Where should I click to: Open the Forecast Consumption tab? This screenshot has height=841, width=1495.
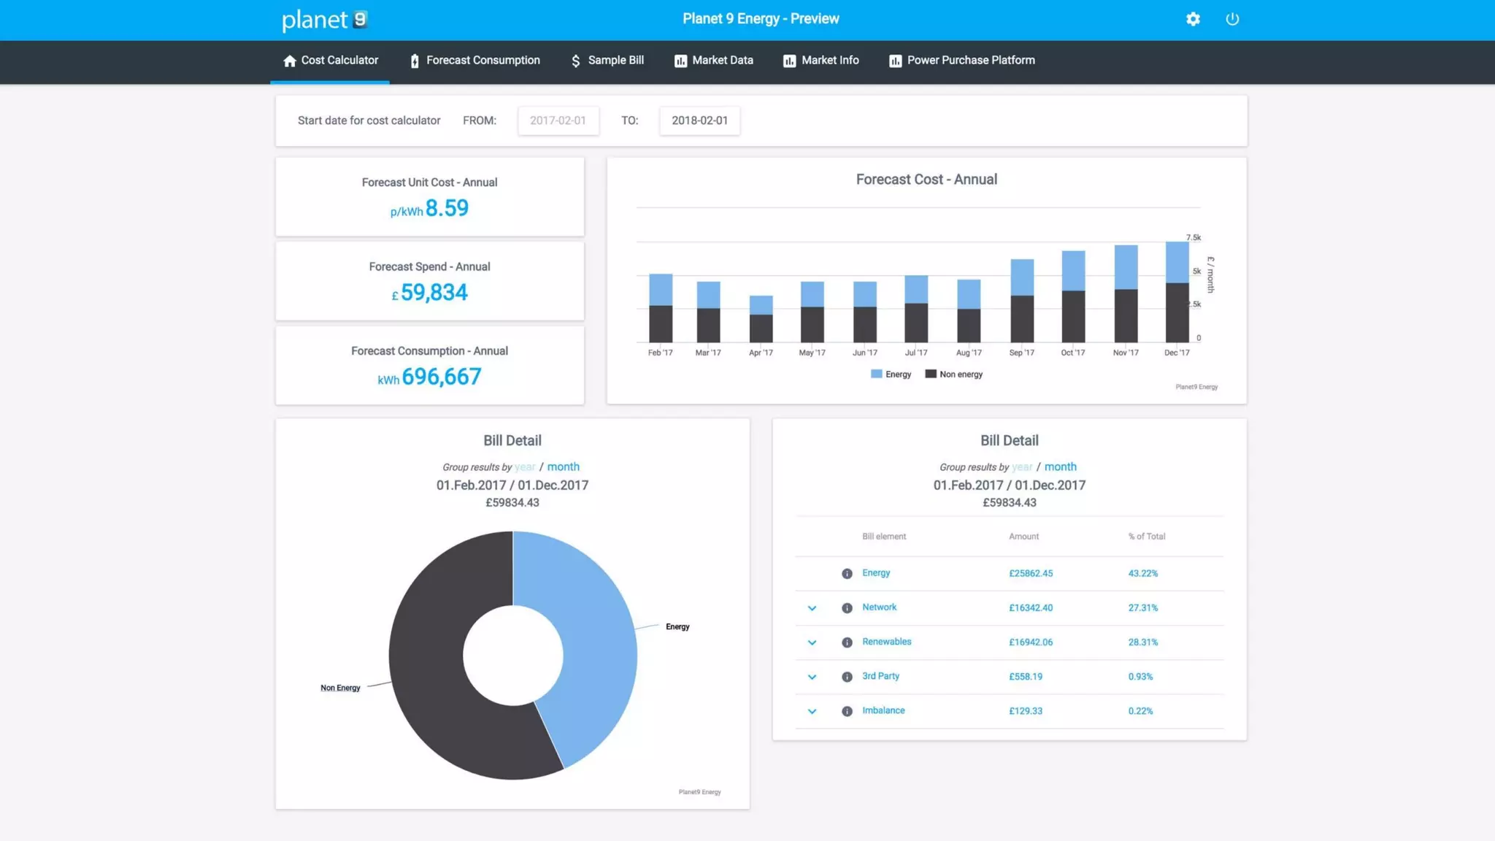[x=475, y=61]
